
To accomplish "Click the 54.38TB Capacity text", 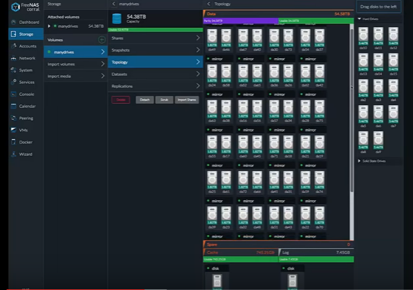I will pos(136,18).
